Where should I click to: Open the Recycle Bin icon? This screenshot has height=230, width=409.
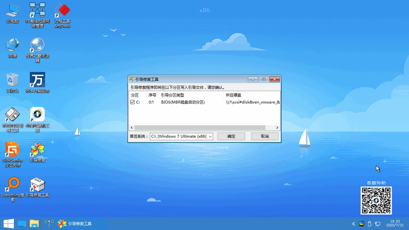(x=13, y=80)
